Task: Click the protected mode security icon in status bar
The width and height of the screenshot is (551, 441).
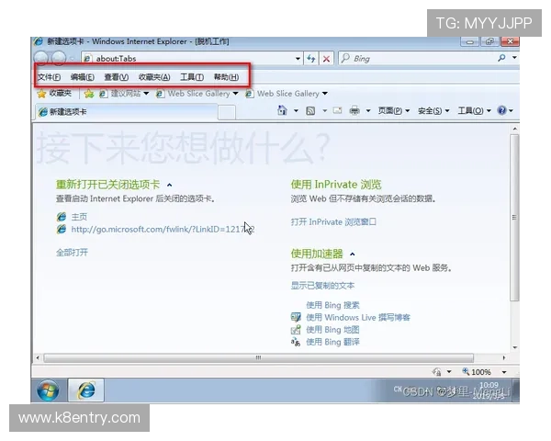Action: pyautogui.click(x=437, y=372)
